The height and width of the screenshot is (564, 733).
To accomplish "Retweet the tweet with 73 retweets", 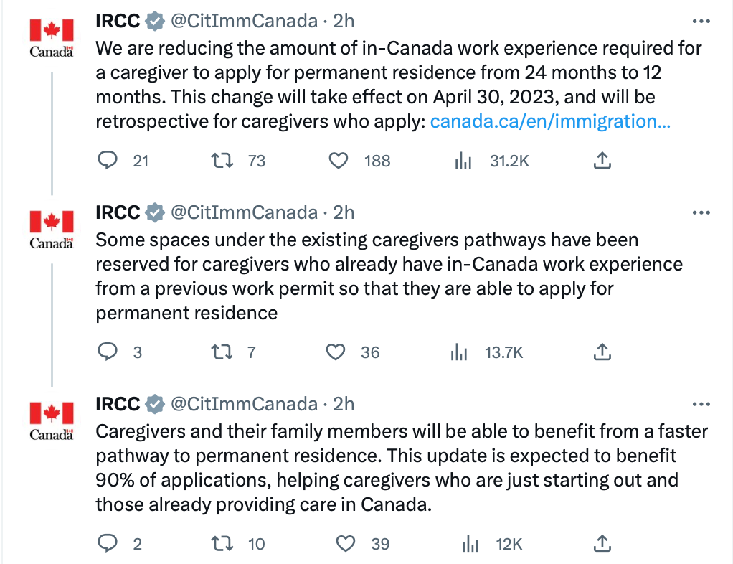I will coord(222,161).
